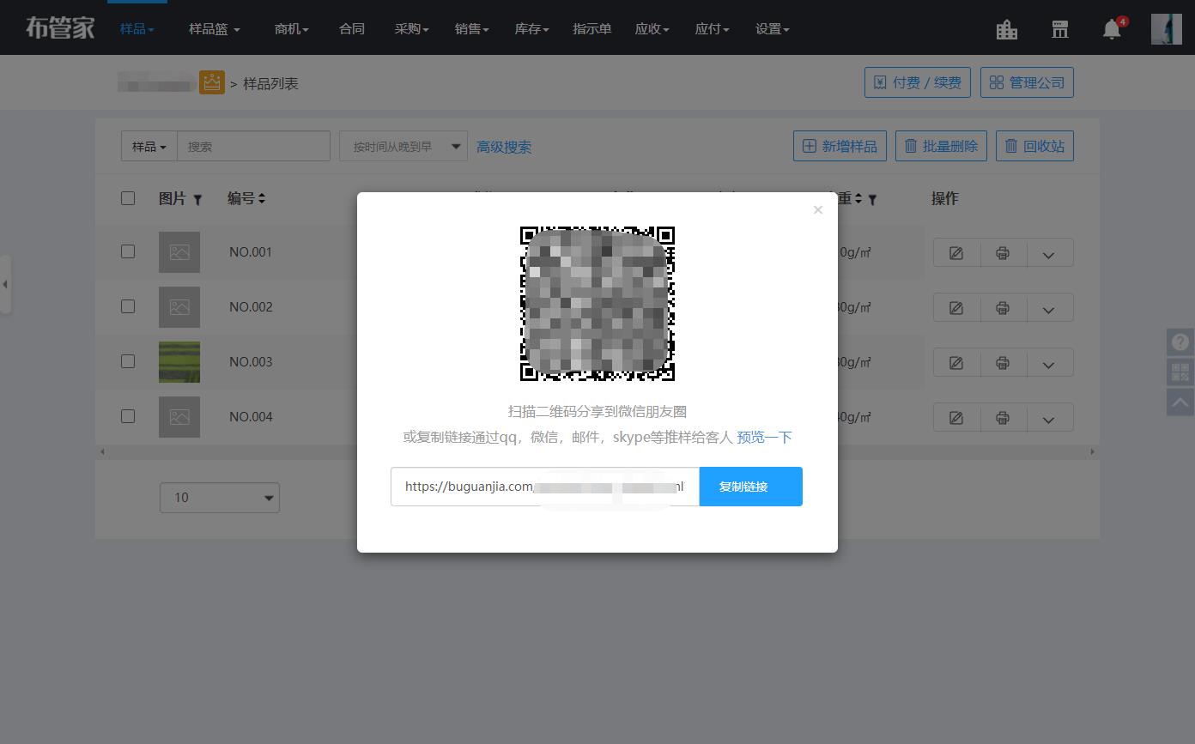Click the 布管家 logo
1195x744 pixels.
pyautogui.click(x=60, y=27)
